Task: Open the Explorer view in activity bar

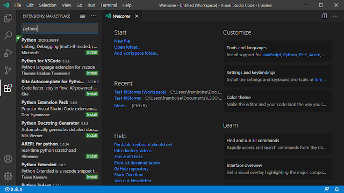Action: (8, 18)
